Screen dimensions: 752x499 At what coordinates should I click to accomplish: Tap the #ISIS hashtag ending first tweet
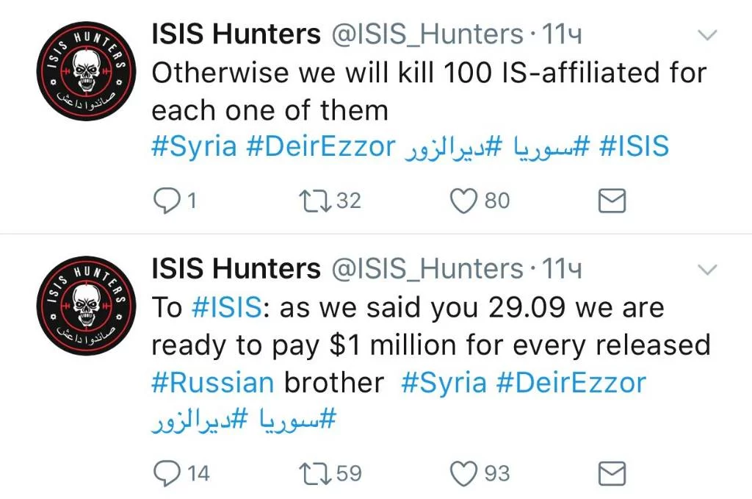[x=634, y=147]
